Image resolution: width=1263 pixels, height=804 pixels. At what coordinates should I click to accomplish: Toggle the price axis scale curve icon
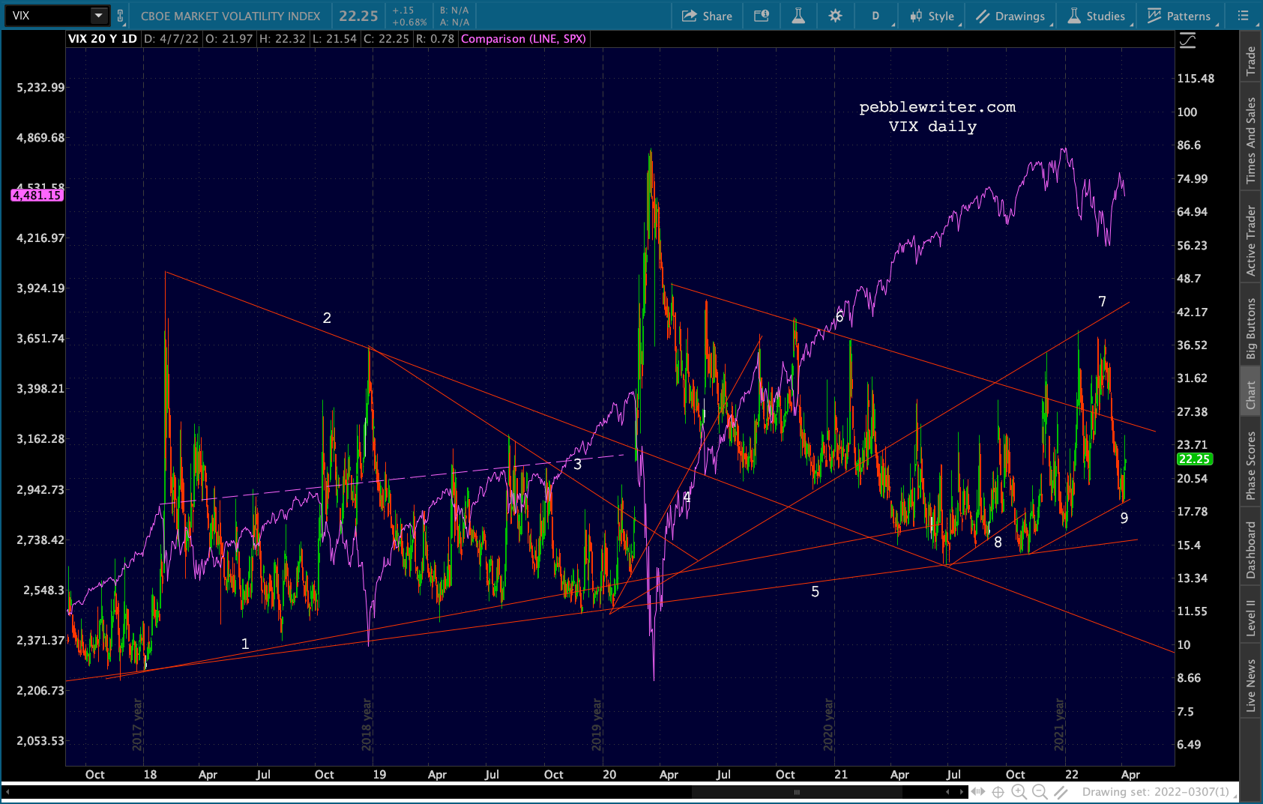coord(1187,40)
